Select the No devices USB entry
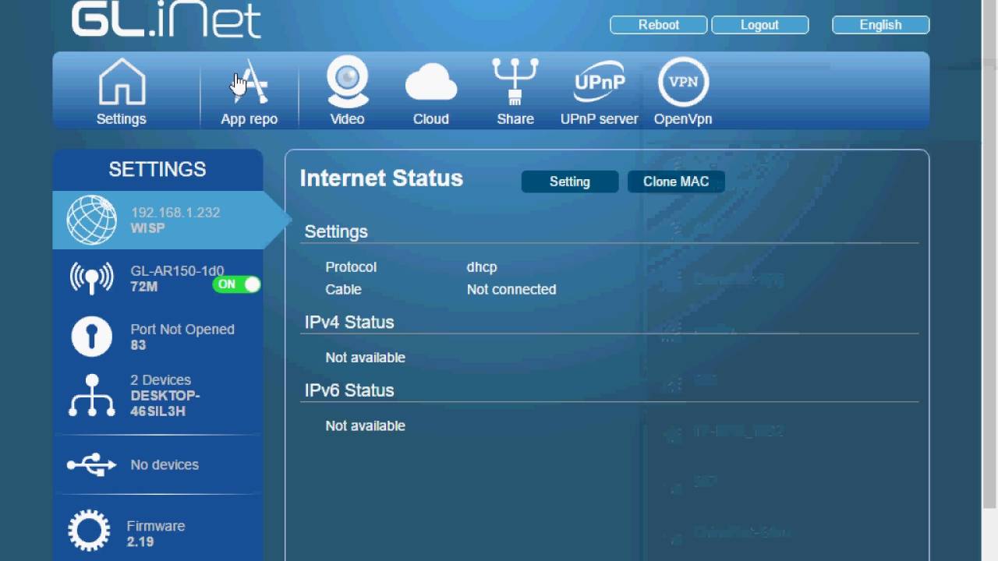This screenshot has height=561, width=998. 157,464
